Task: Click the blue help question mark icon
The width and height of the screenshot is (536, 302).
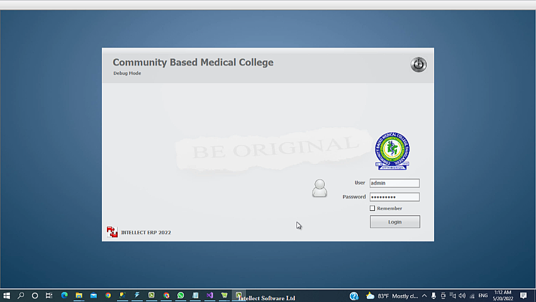Action: pos(354,296)
